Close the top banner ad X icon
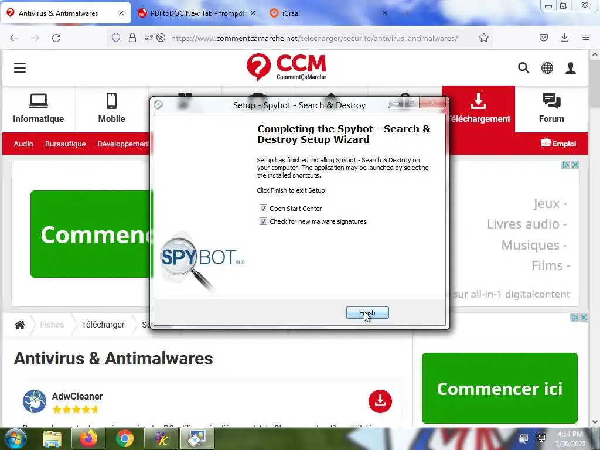 click(x=575, y=165)
